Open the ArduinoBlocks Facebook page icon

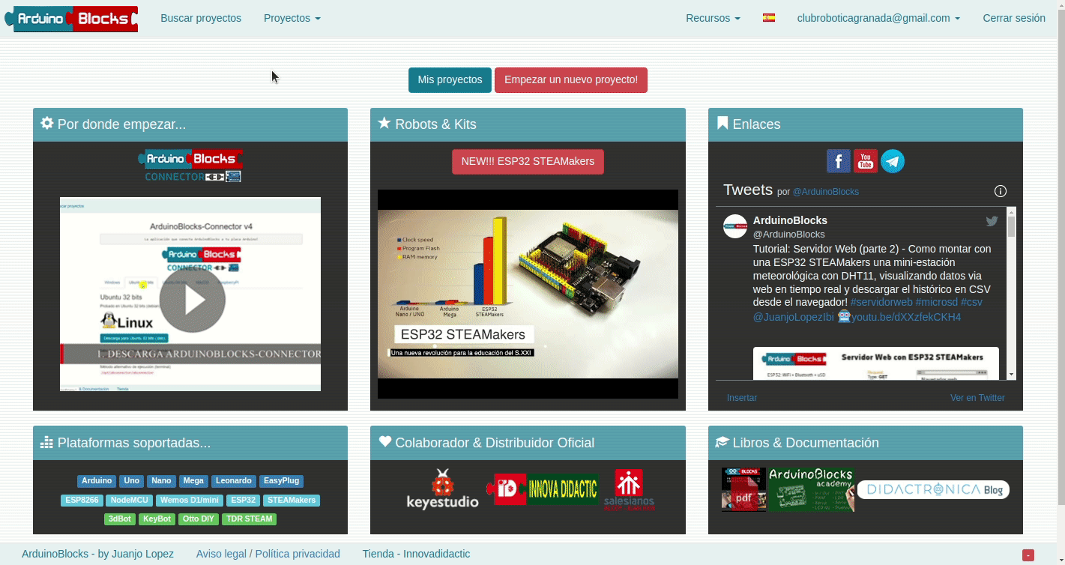tap(839, 161)
